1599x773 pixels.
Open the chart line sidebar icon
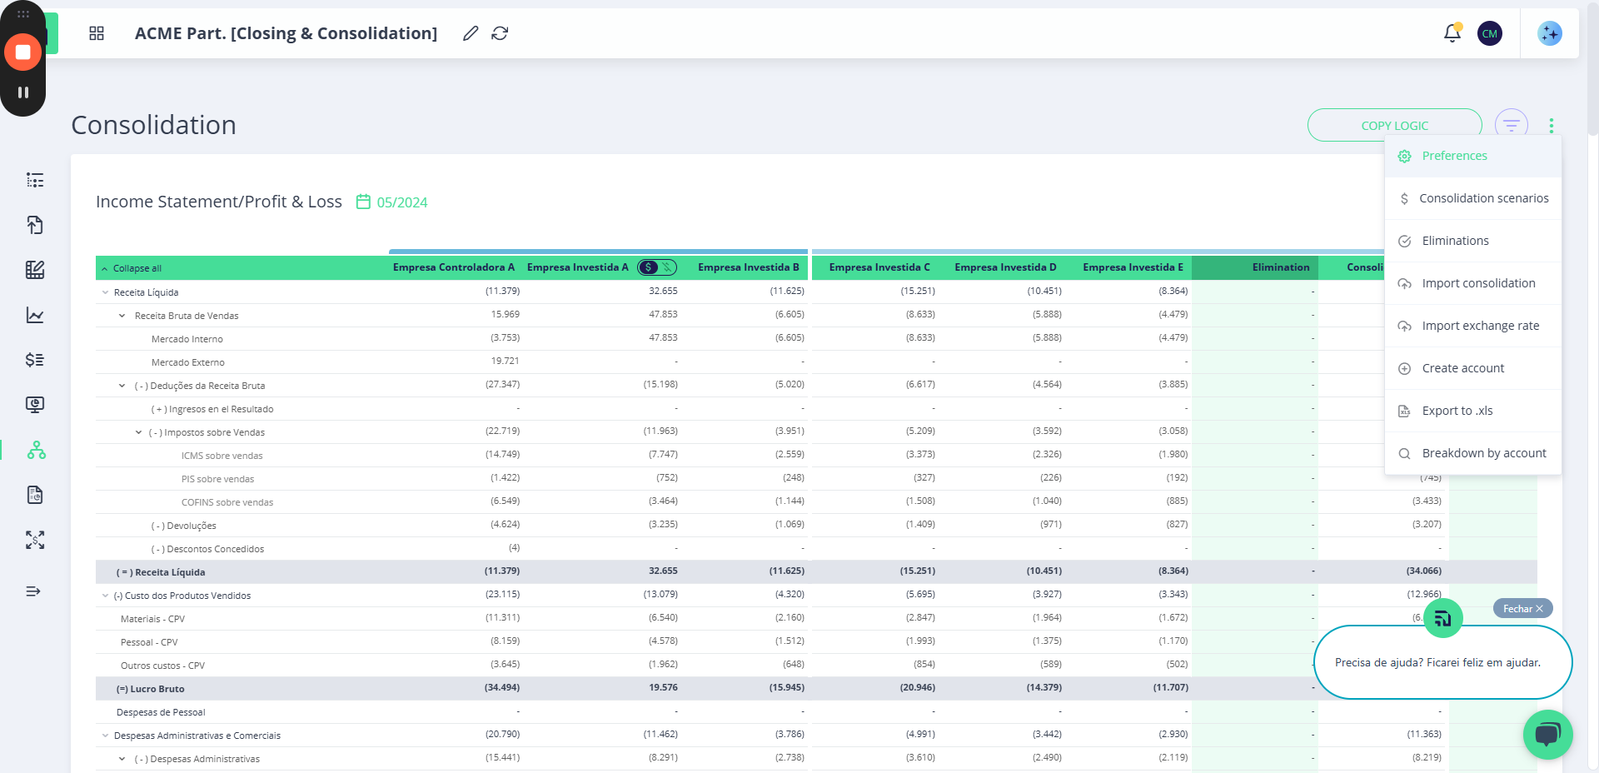pos(35,315)
